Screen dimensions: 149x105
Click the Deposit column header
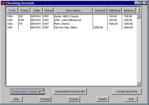coord(100,10)
